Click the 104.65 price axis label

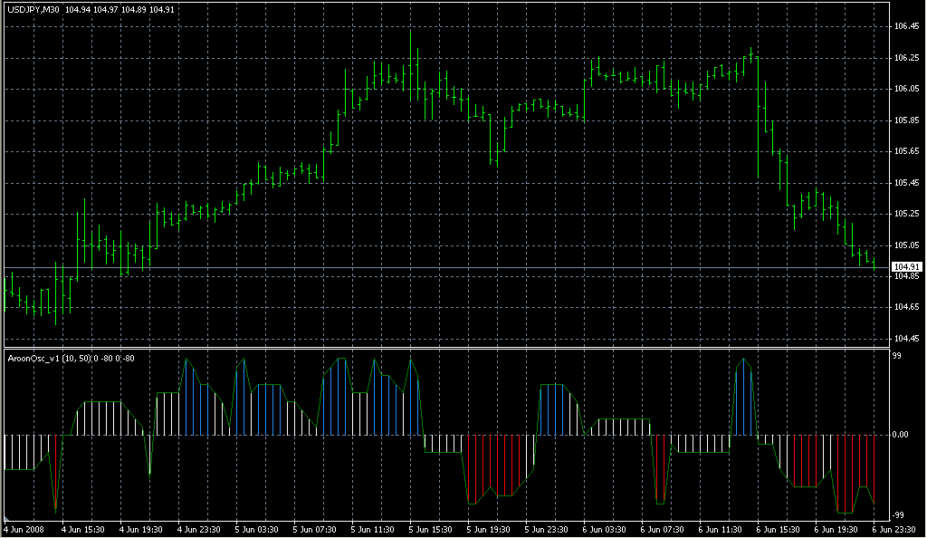click(906, 307)
